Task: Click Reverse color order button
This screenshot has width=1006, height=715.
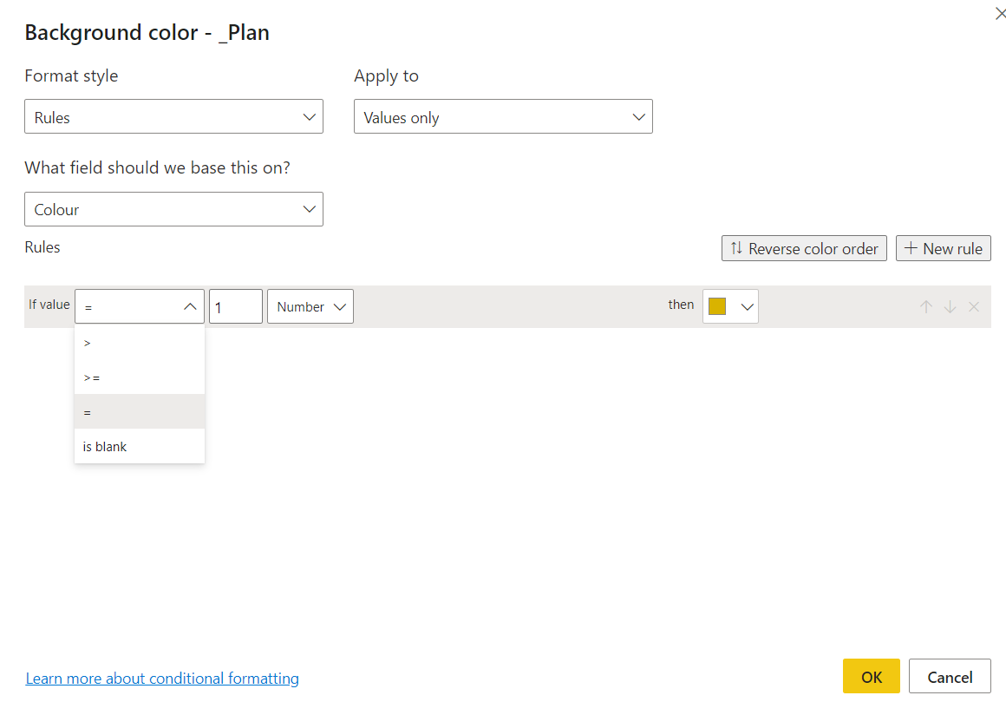Action: tap(804, 248)
